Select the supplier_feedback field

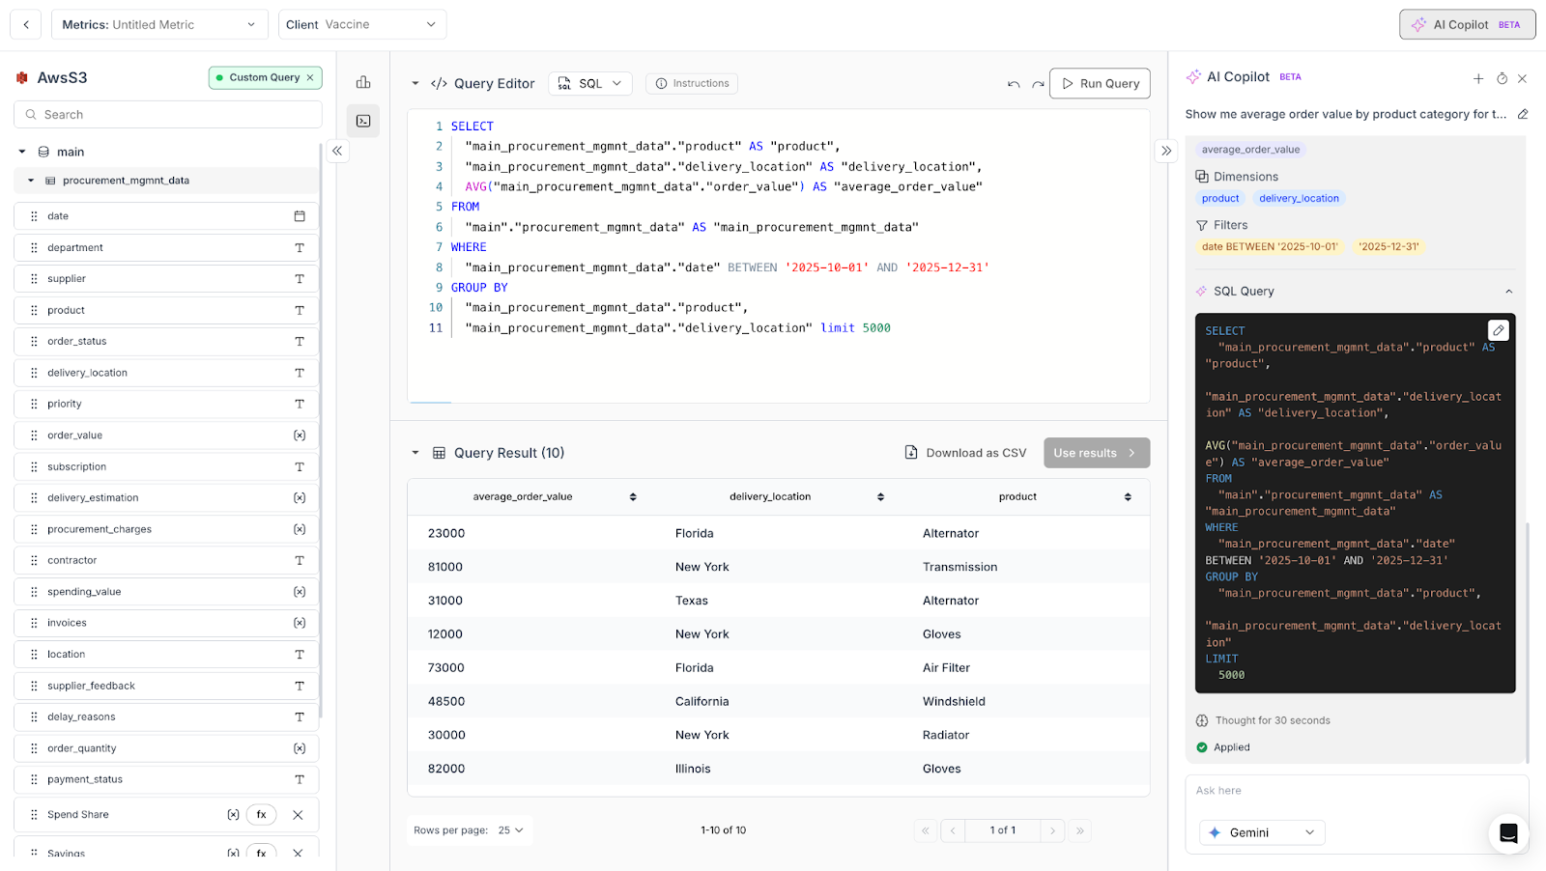pos(166,686)
